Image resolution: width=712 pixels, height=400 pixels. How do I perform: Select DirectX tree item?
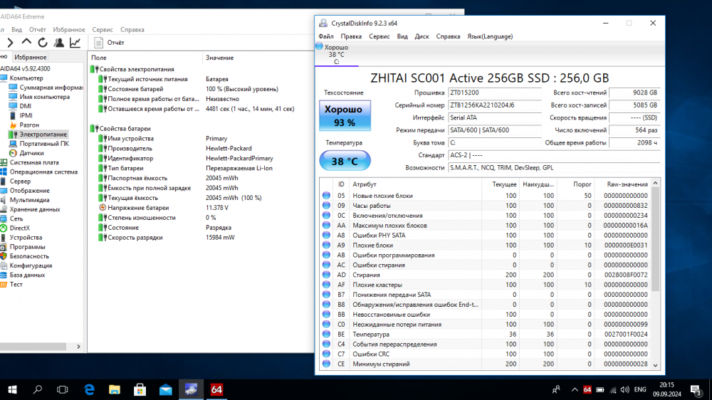[19, 228]
